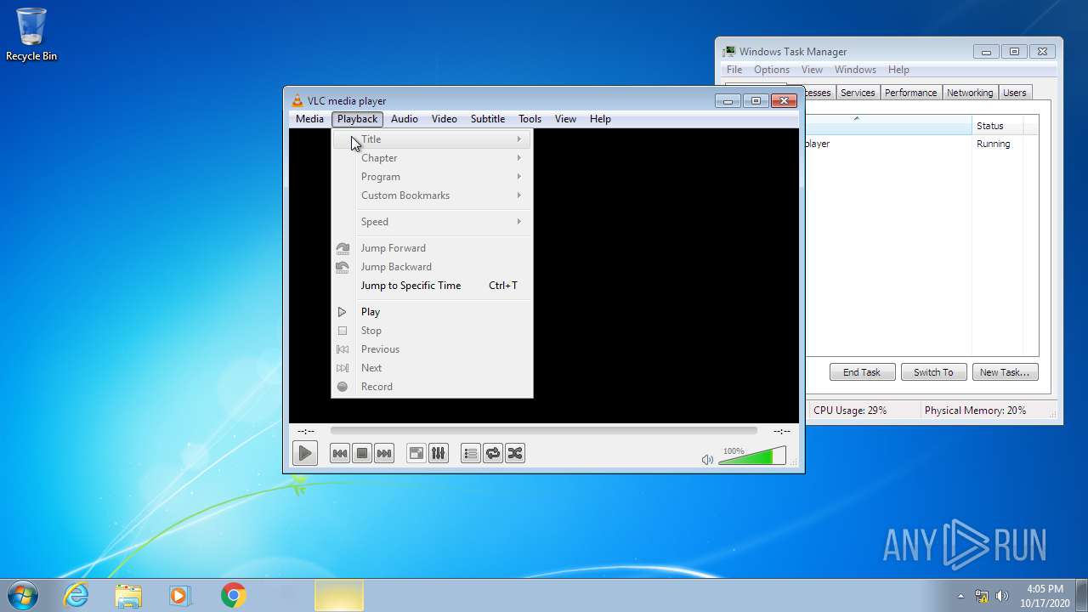Open the Audio menu
Image resolution: width=1088 pixels, height=612 pixels.
(x=405, y=119)
